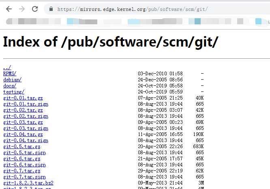The width and height of the screenshot is (270, 189).
Task: Select the date 20-Apr-2005 22:26
Action: (160, 147)
